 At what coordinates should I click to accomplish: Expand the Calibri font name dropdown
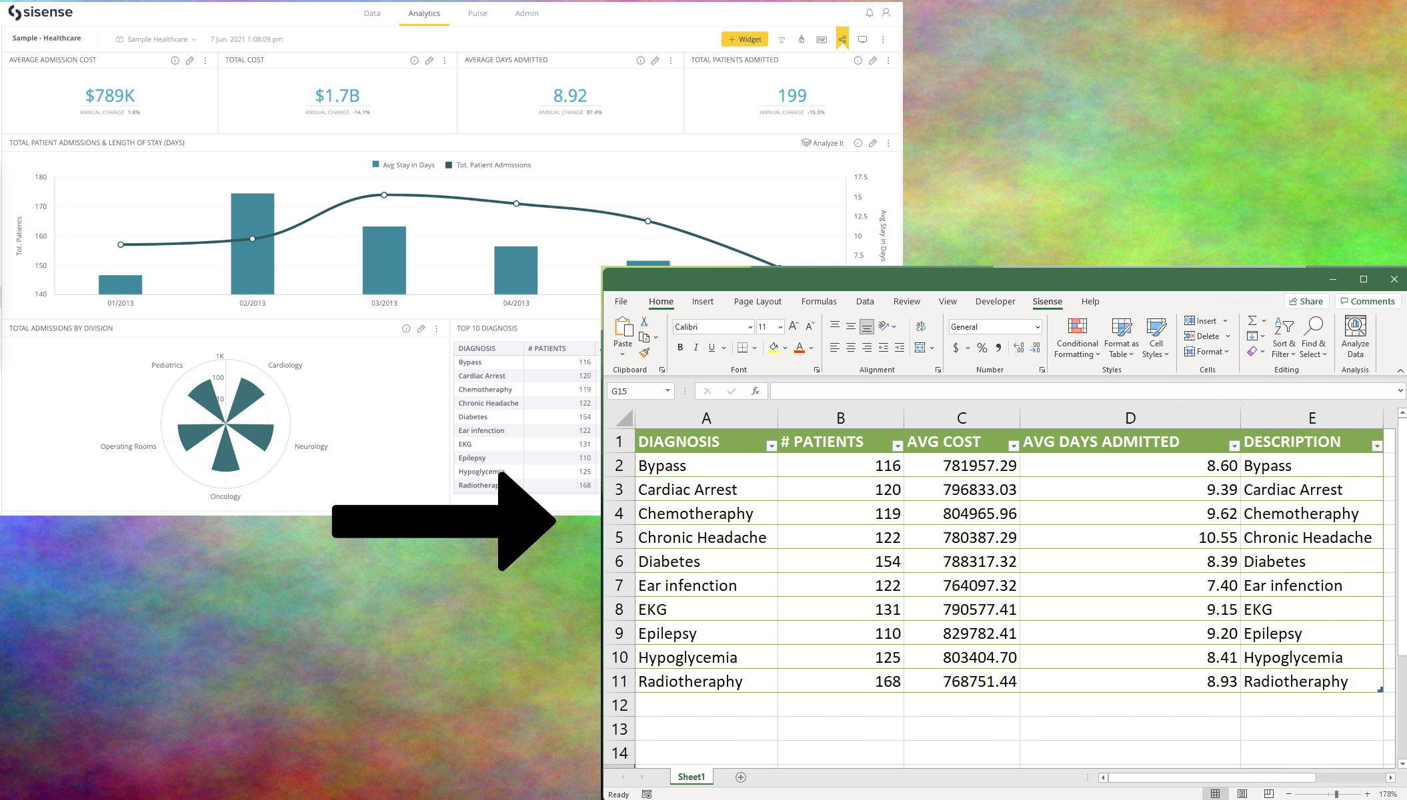(x=750, y=327)
